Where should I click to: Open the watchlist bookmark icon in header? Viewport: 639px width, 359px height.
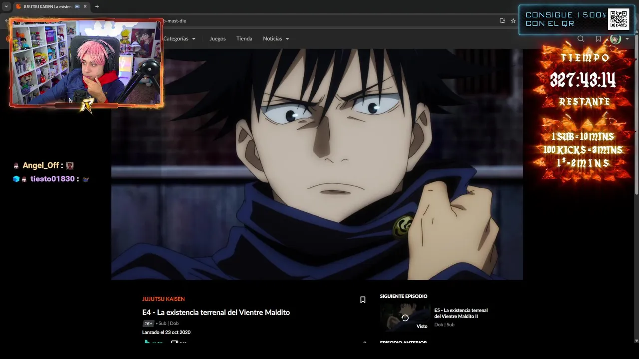[x=598, y=39]
